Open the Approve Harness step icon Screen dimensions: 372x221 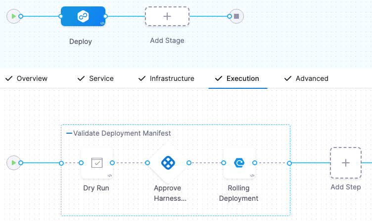tap(168, 163)
